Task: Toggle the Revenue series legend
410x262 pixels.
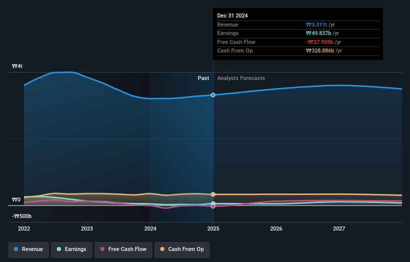Action: point(28,249)
